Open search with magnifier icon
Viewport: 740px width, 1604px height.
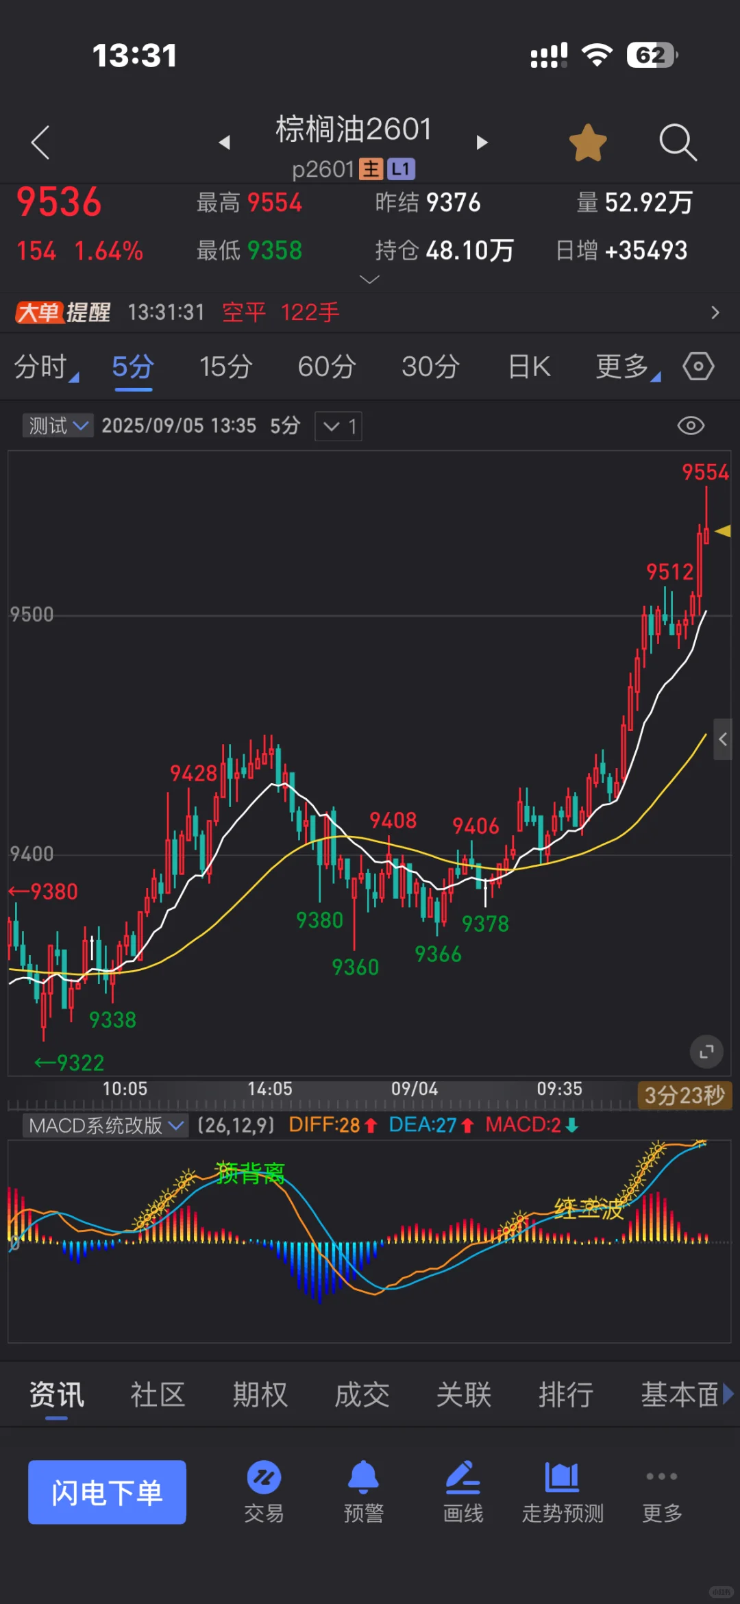(x=678, y=143)
